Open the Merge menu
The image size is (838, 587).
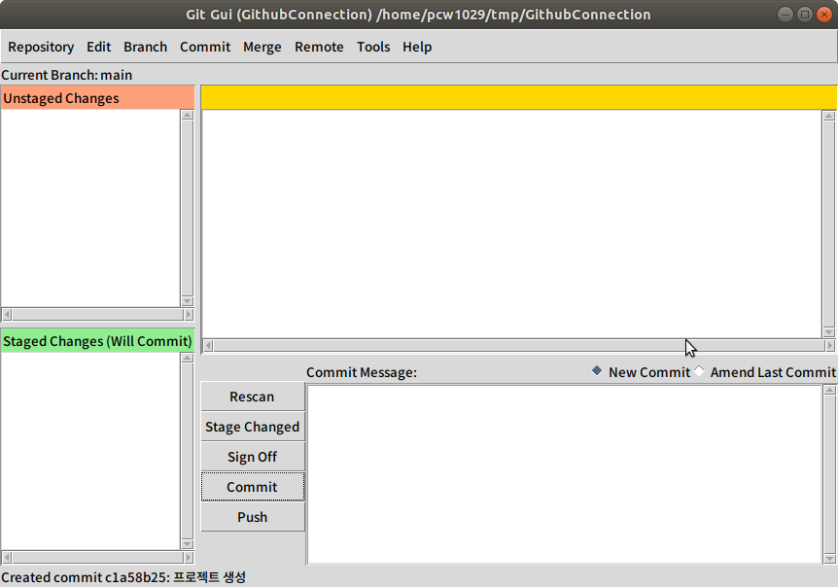[x=262, y=47]
